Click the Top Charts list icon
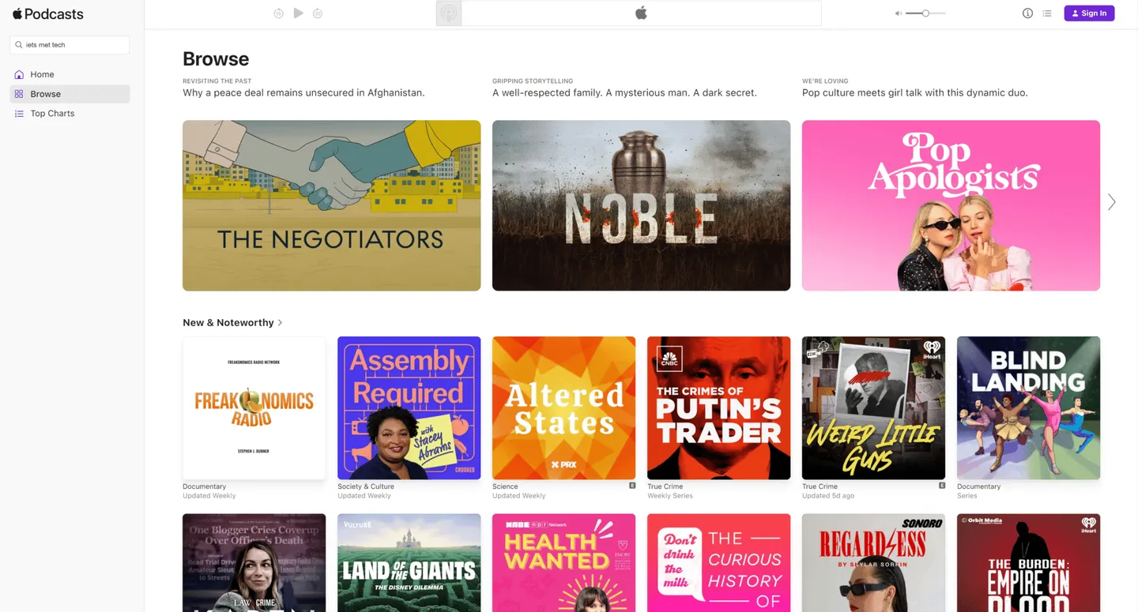 pyautogui.click(x=19, y=114)
